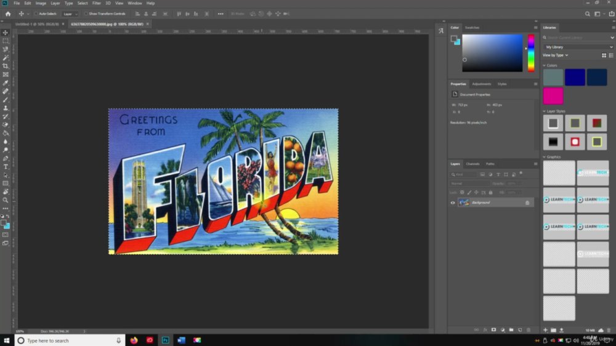Click the vertical hue slider
The image size is (616, 346).
531,53
